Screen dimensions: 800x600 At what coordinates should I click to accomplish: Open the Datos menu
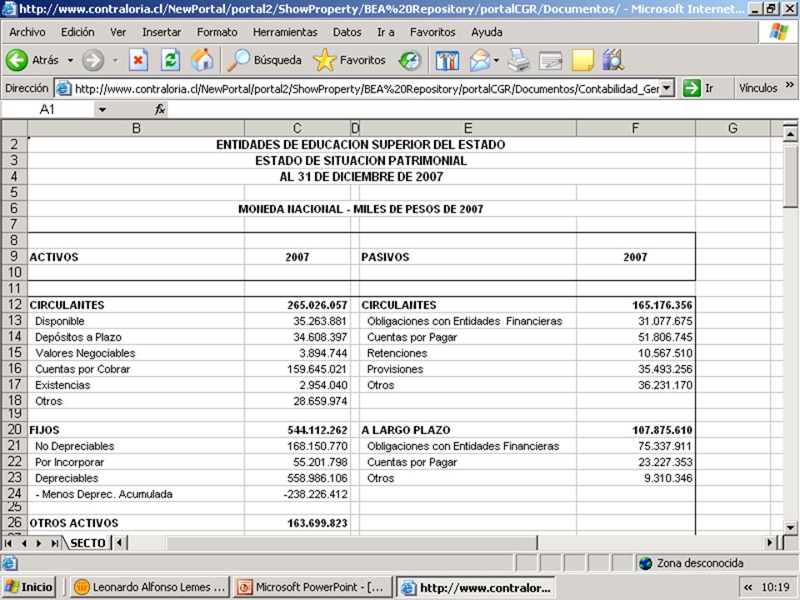[x=347, y=32]
